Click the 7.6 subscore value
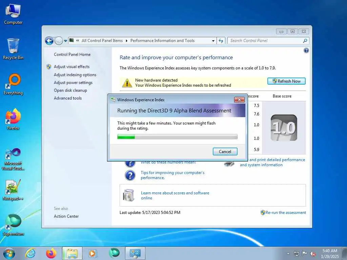347x260 pixels. (x=257, y=114)
